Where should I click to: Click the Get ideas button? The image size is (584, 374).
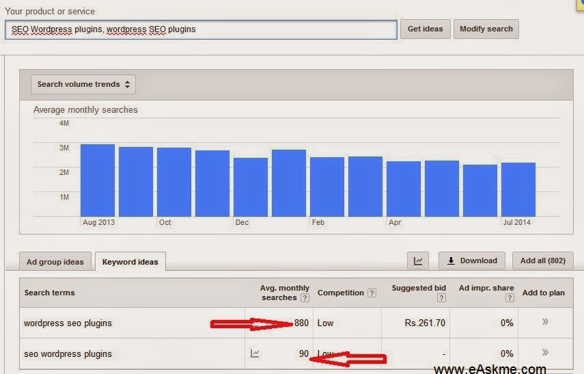[x=425, y=29]
